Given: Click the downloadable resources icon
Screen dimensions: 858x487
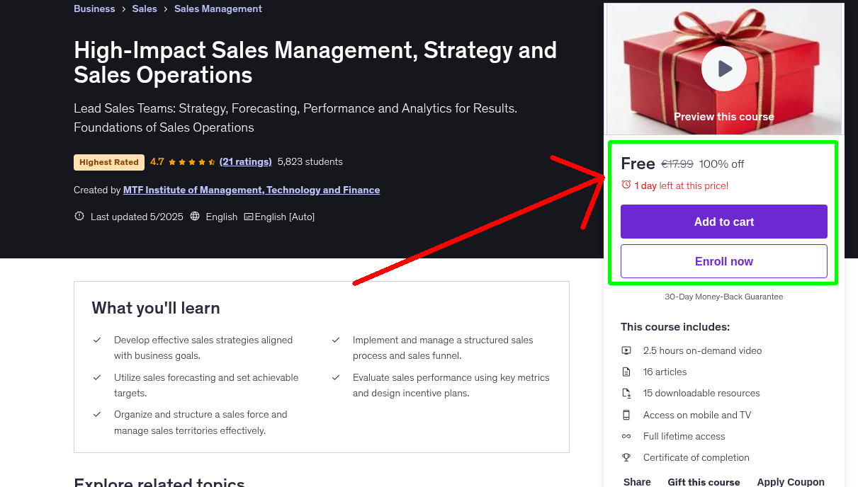Looking at the screenshot, I should [626, 393].
